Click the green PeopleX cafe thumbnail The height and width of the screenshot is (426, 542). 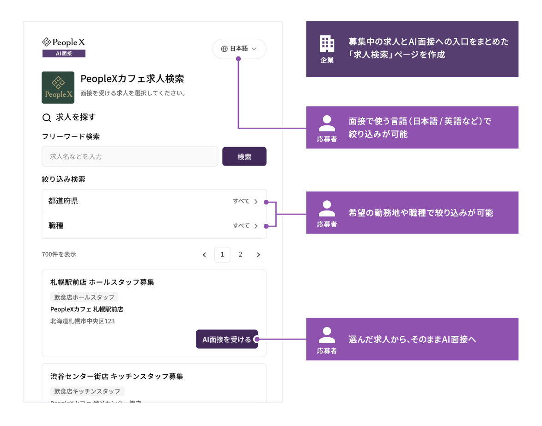point(58,87)
